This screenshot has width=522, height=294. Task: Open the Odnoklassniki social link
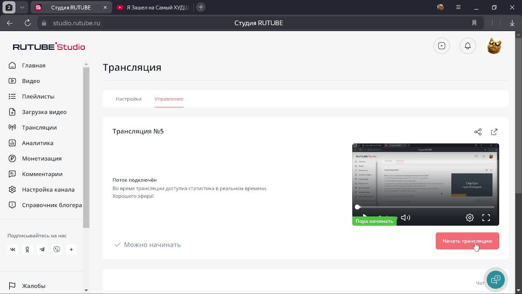27,249
